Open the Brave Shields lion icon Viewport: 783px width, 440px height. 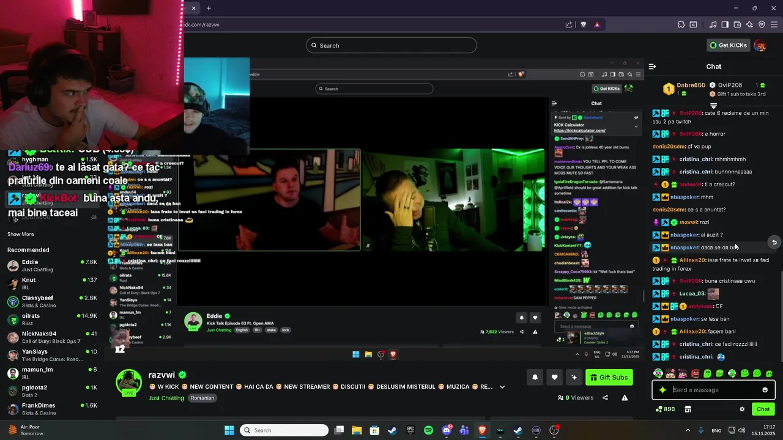(583, 24)
